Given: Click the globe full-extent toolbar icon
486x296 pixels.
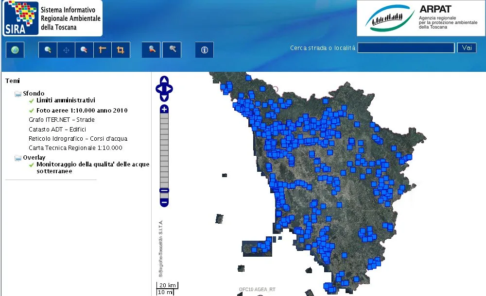Looking at the screenshot, I should pyautogui.click(x=15, y=50).
